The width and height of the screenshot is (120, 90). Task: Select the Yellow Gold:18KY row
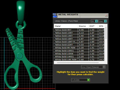(79, 39)
